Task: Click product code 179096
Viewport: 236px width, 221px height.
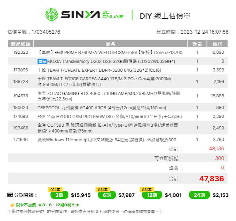Action: point(21,70)
